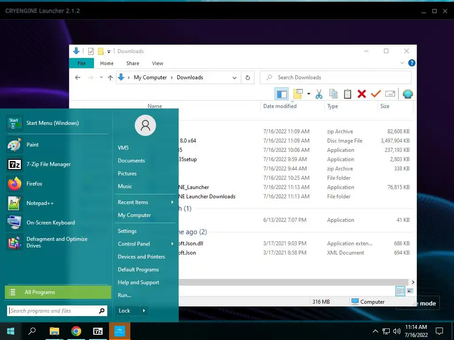Click the Rename icon in toolbar
The width and height of the screenshot is (454, 340).
[390, 94]
